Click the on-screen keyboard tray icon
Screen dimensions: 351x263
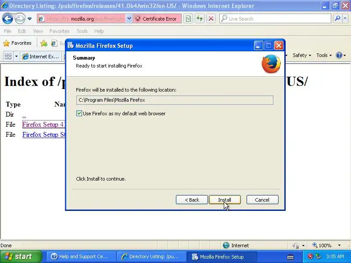290,257
